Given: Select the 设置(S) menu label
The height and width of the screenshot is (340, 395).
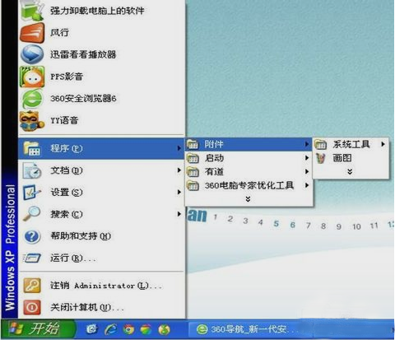Looking at the screenshot, I should [67, 193].
